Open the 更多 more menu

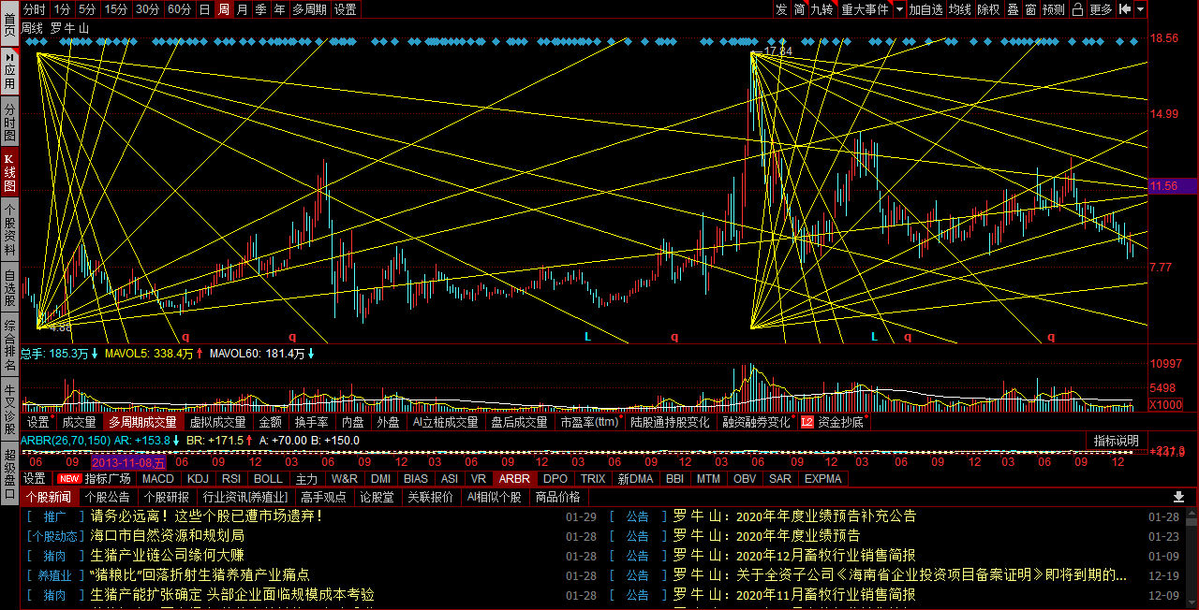pyautogui.click(x=1101, y=9)
